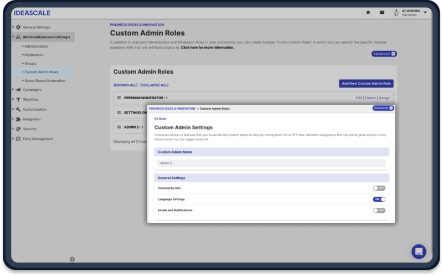Click the Data Management table icon
This screenshot has width=443, height=276.
pyautogui.click(x=18, y=139)
